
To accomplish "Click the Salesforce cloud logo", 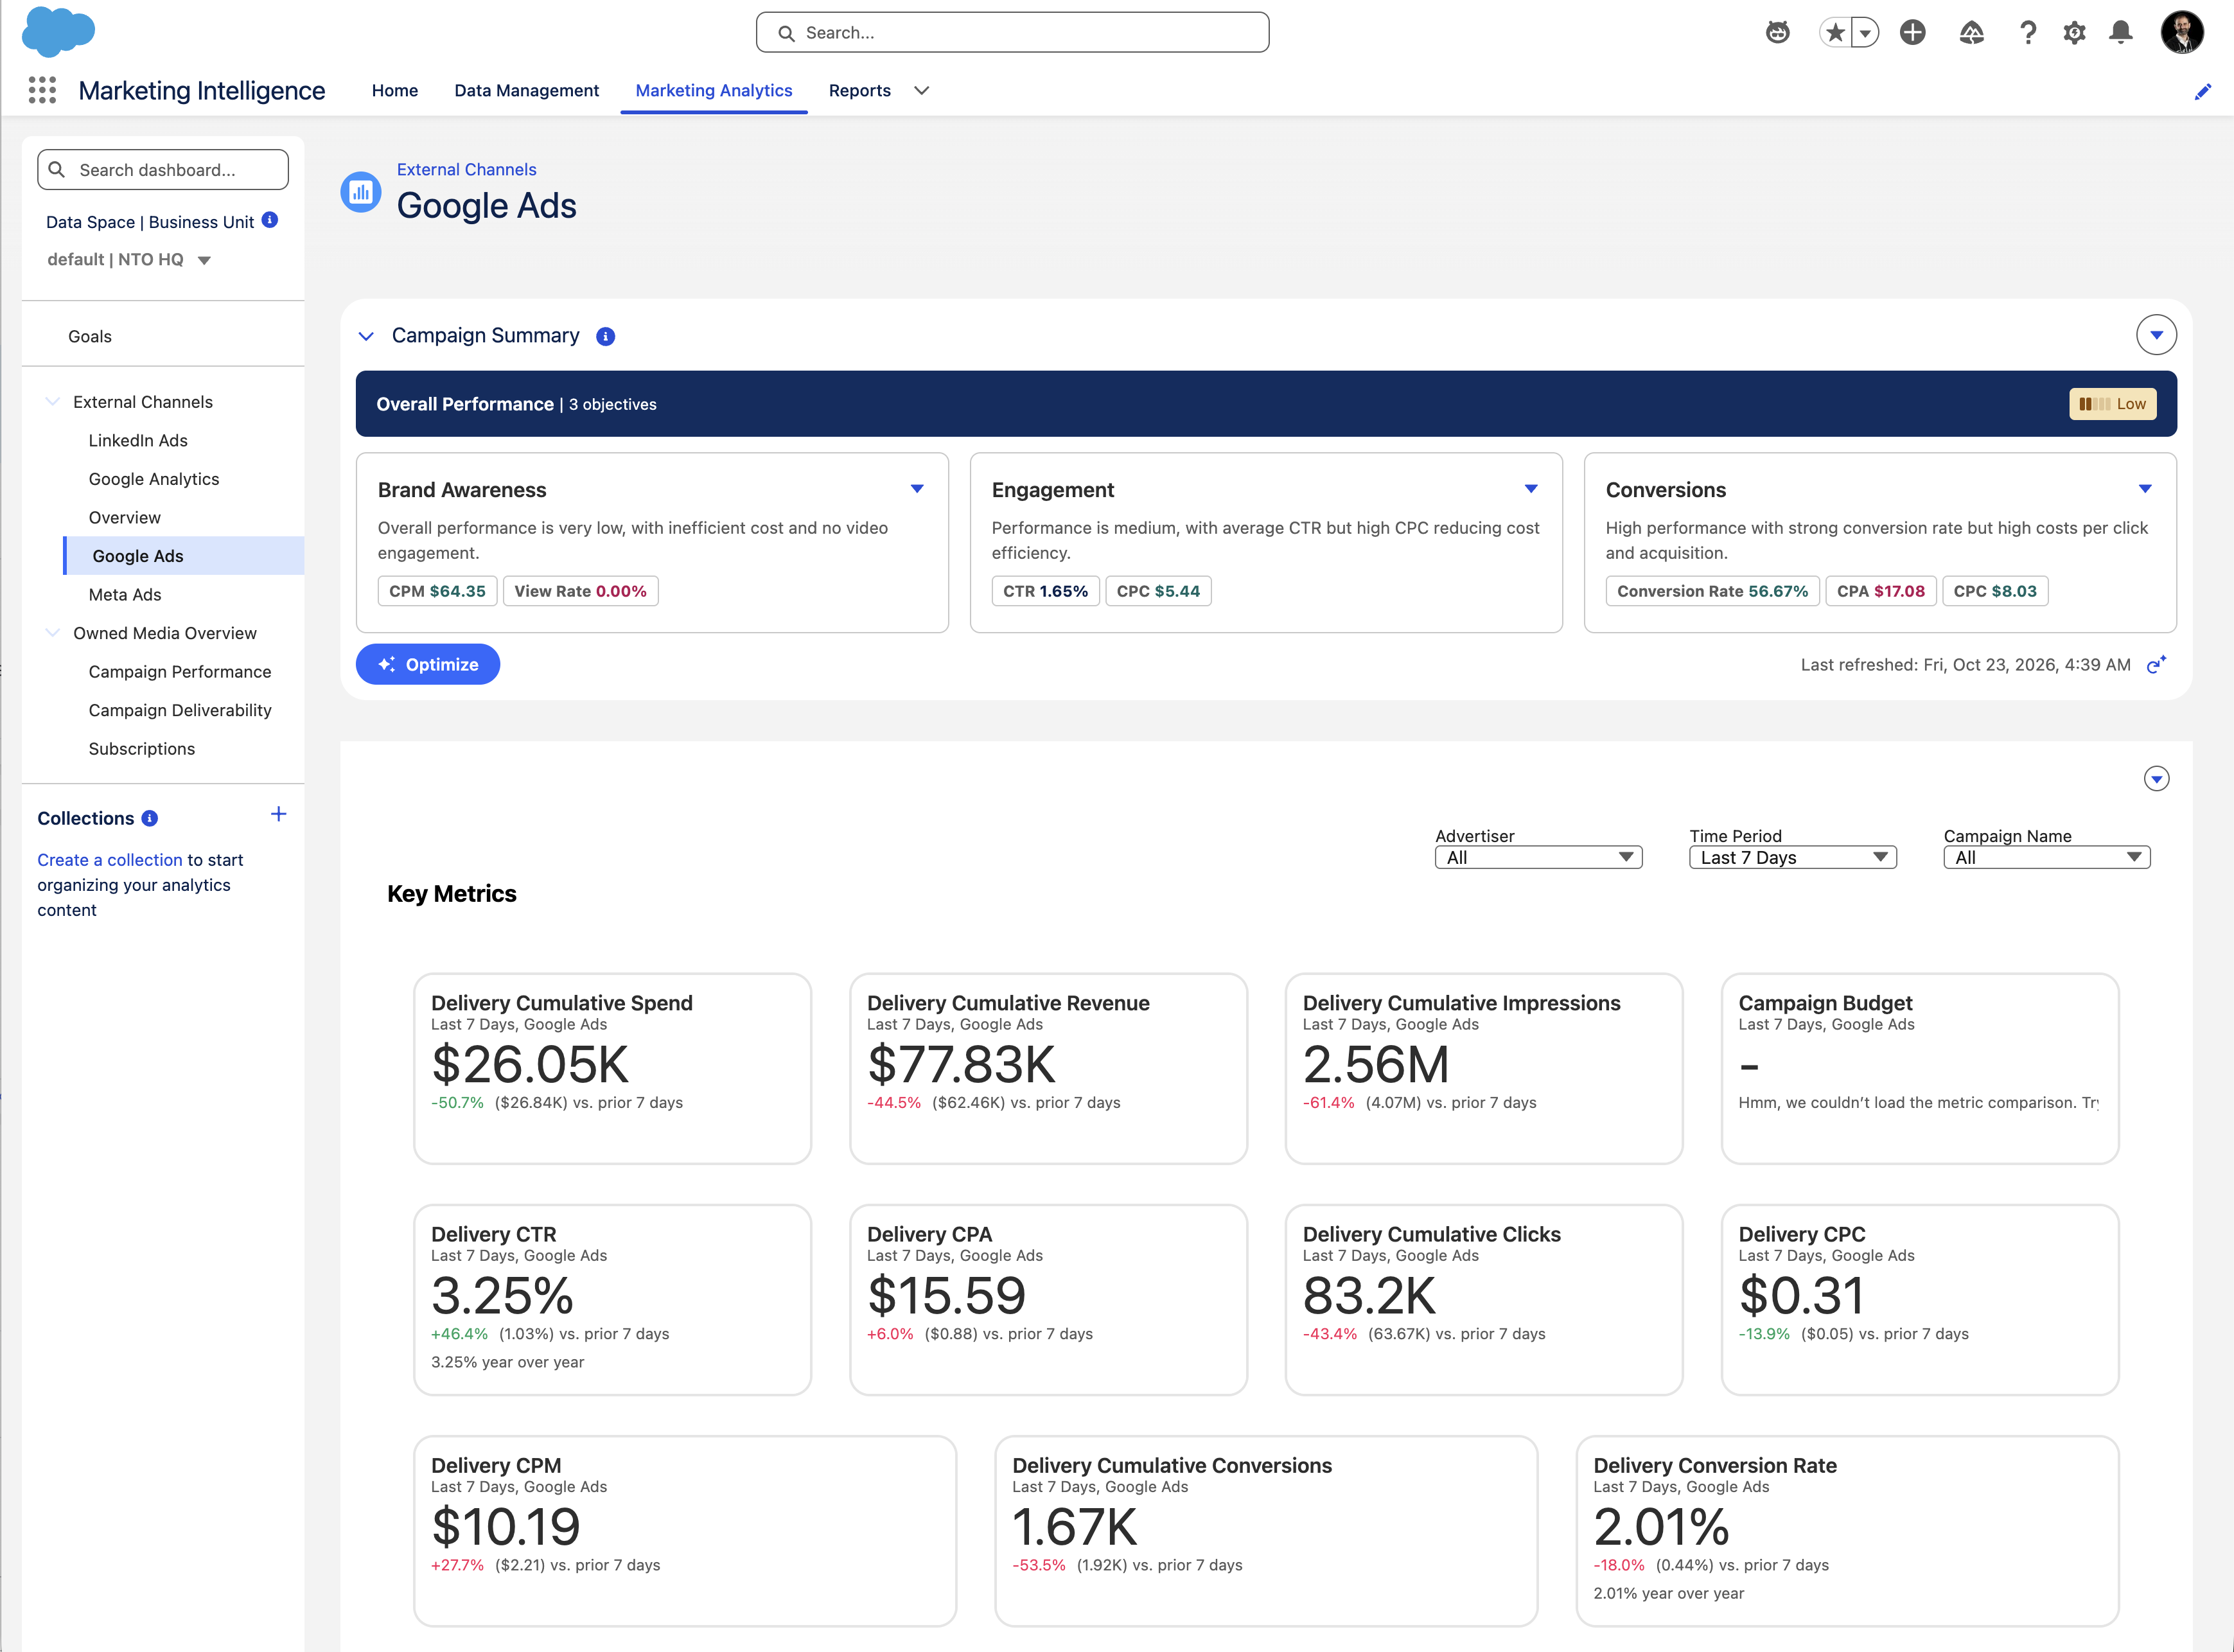I will (x=58, y=31).
